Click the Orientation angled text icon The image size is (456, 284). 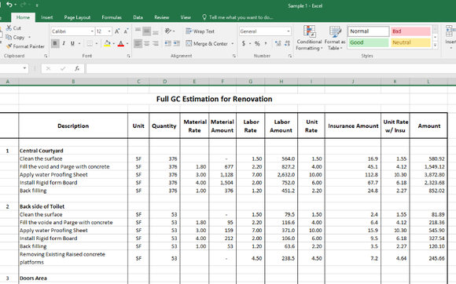coord(168,31)
